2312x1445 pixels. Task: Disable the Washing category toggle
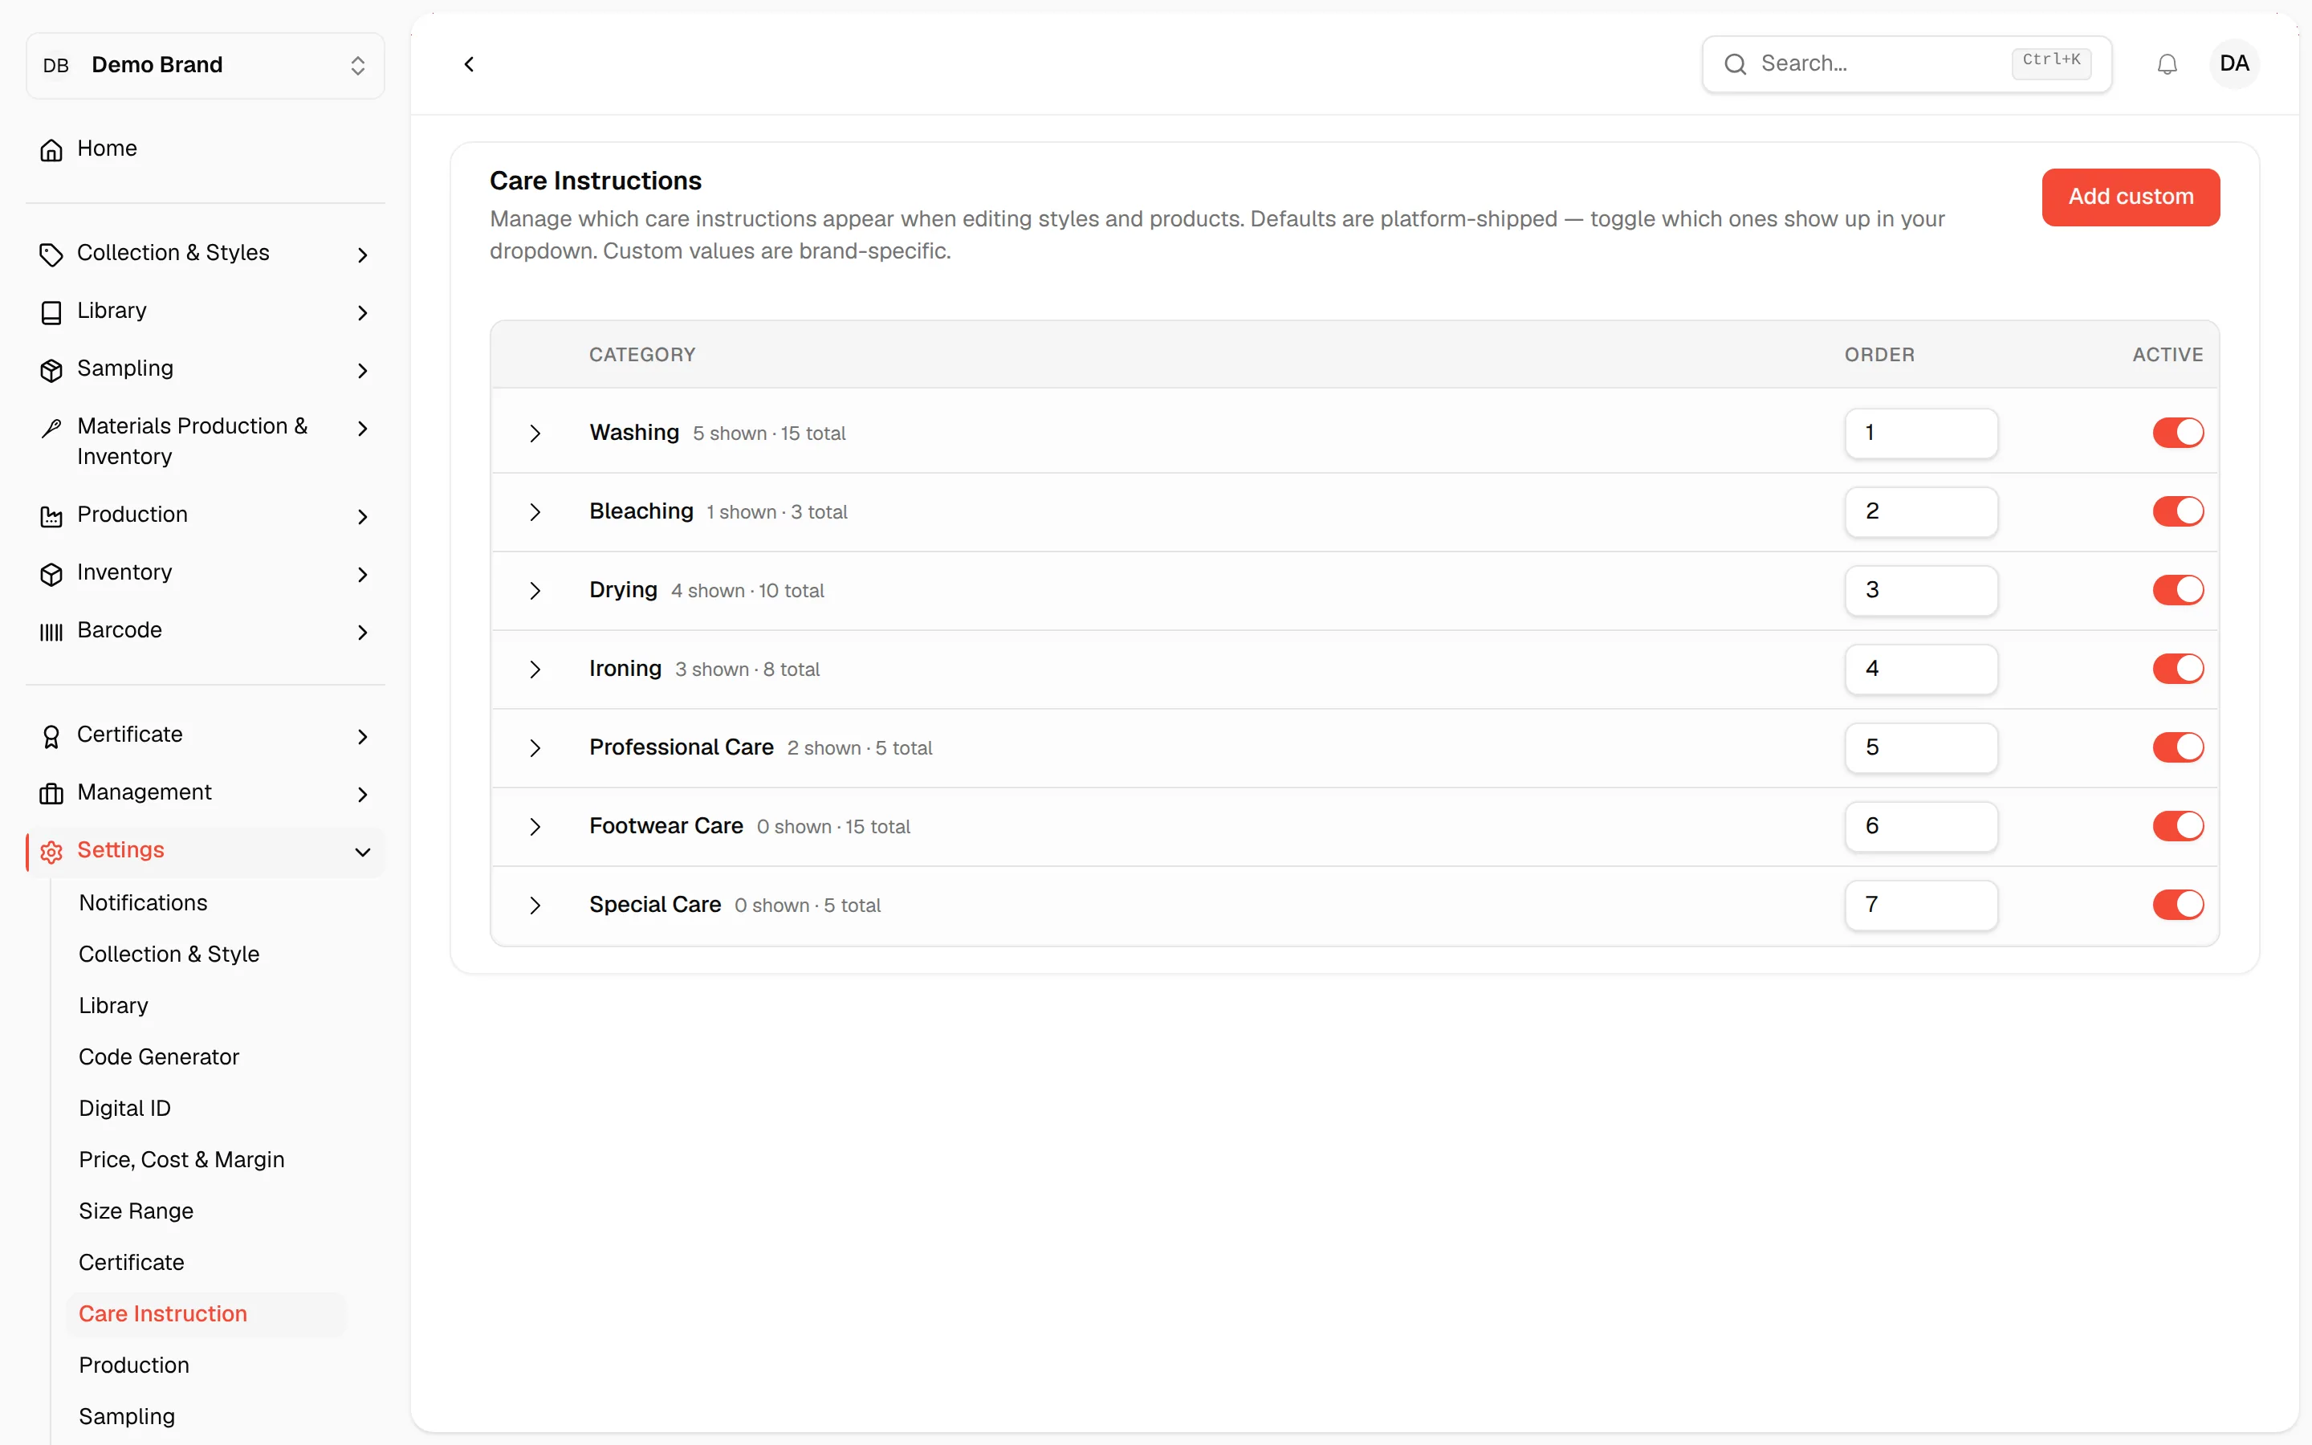click(x=2177, y=433)
